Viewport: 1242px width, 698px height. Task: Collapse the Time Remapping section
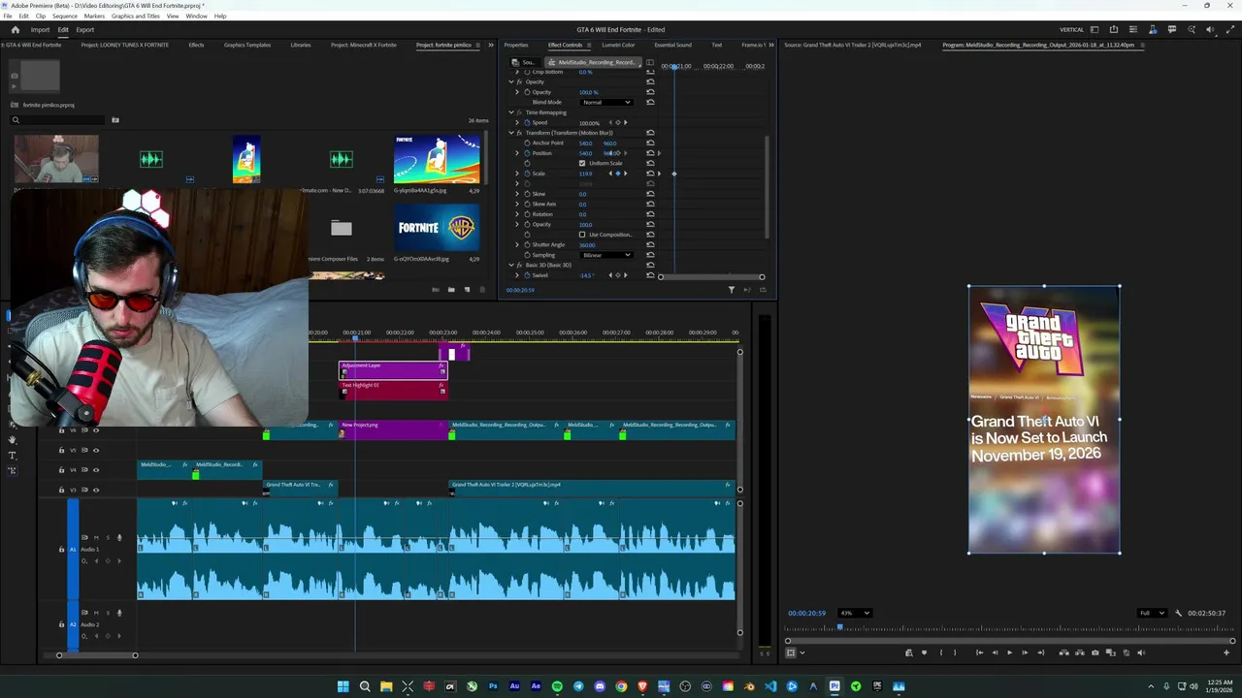point(511,112)
